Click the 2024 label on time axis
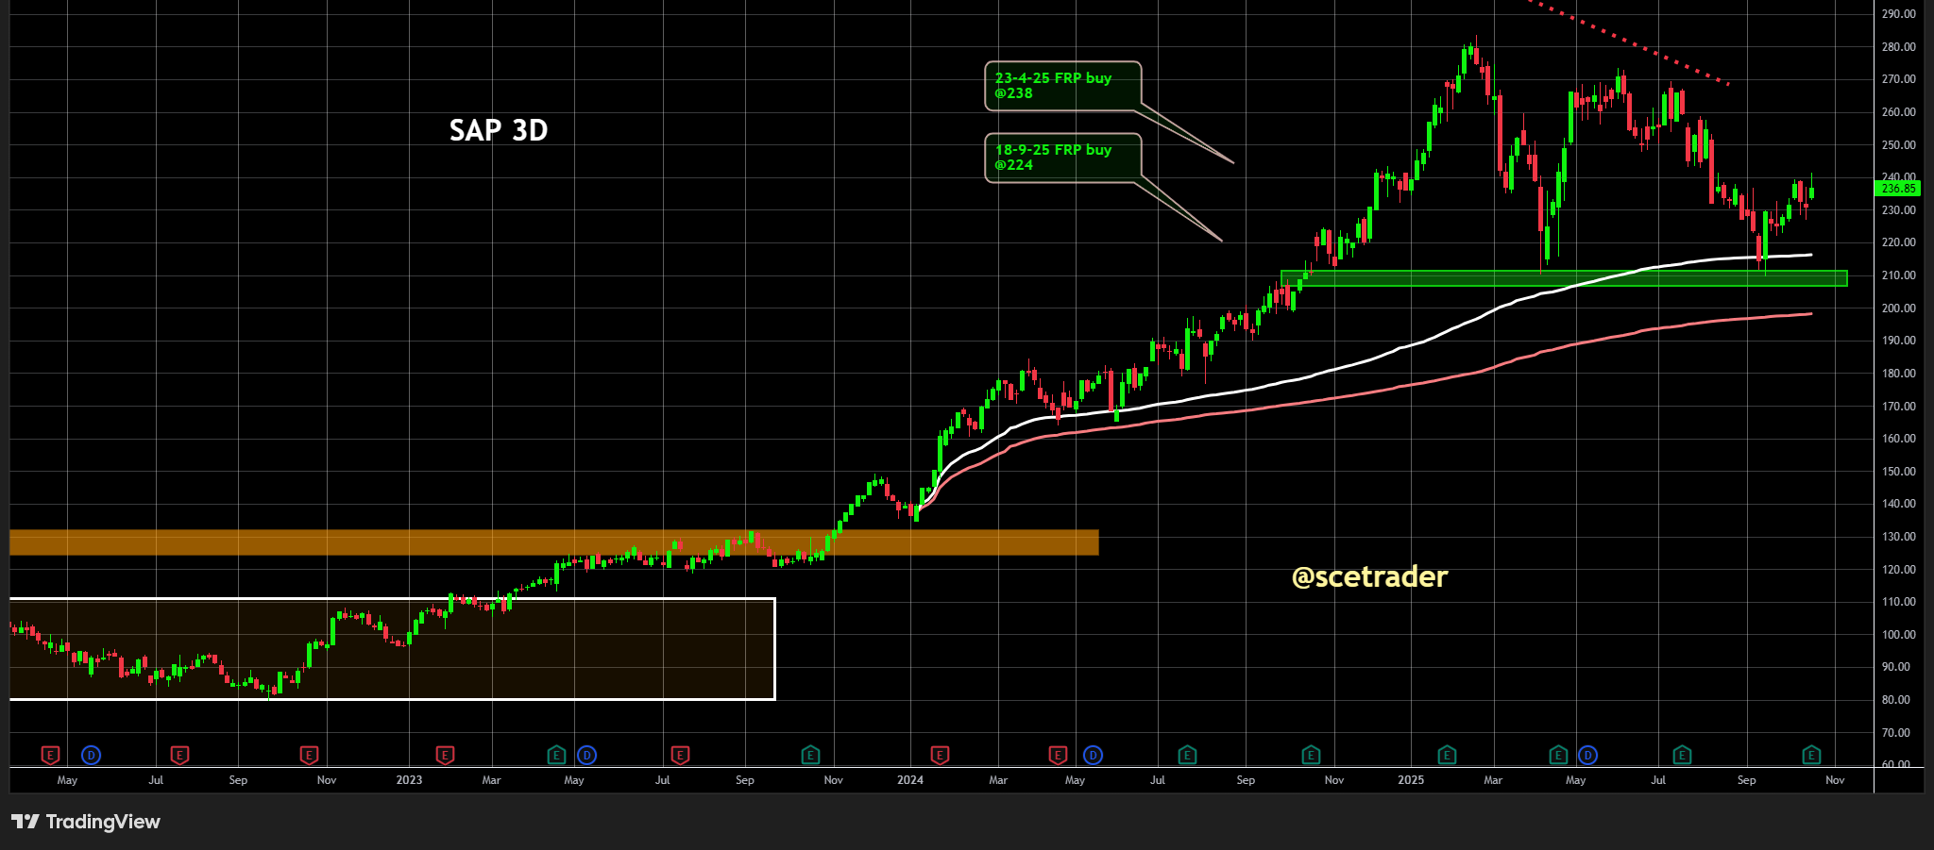 point(909,780)
